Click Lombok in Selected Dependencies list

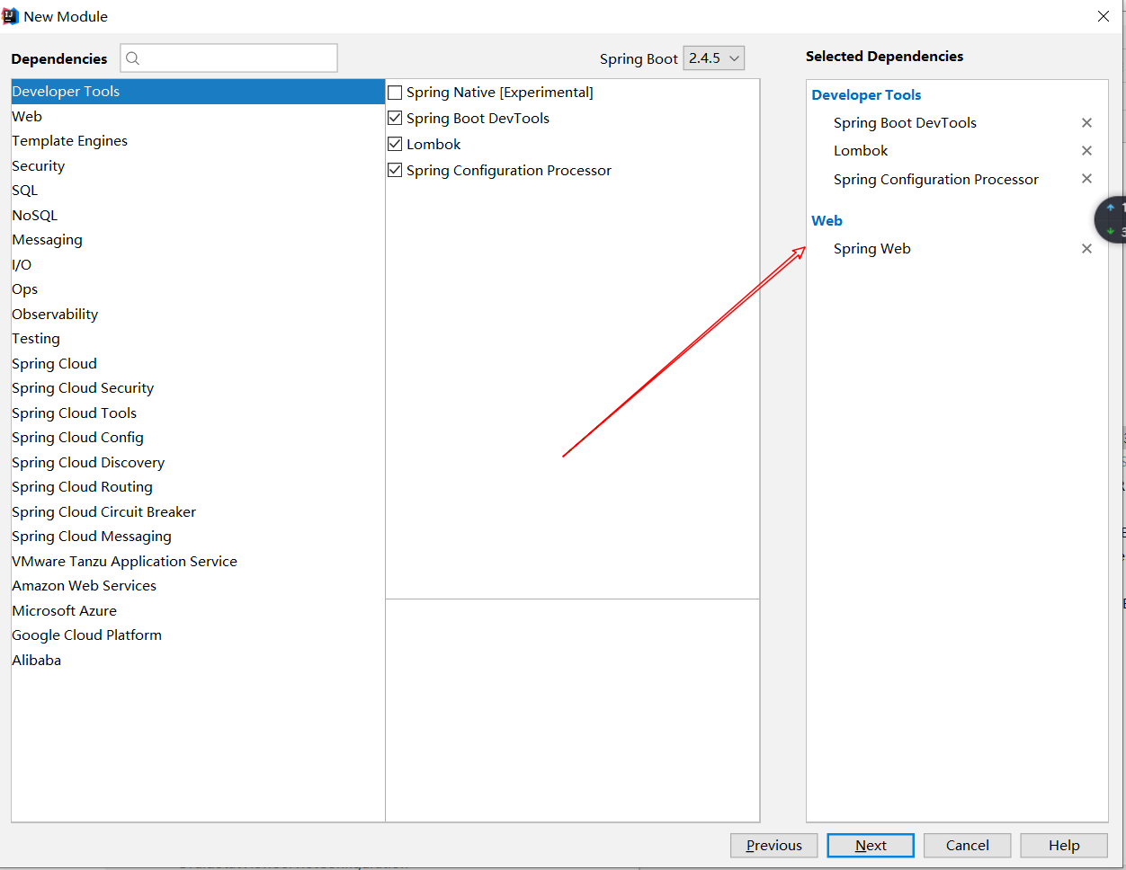[861, 151]
